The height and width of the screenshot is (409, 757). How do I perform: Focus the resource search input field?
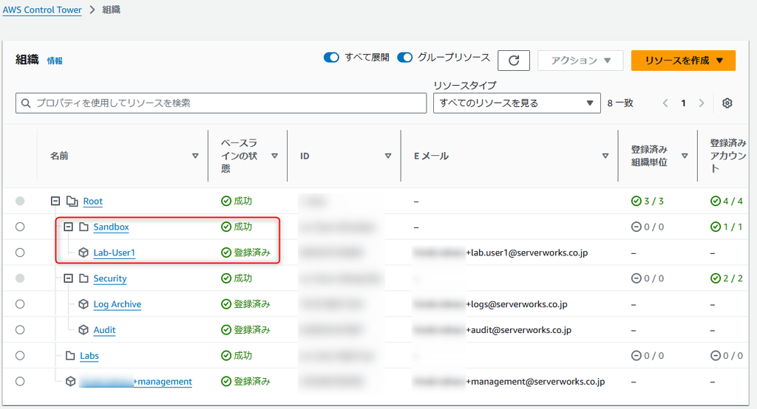(221, 103)
